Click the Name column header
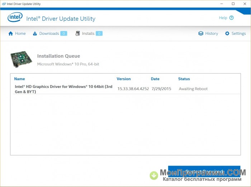The width and height of the screenshot is (251, 187). pyautogui.click(x=19, y=79)
